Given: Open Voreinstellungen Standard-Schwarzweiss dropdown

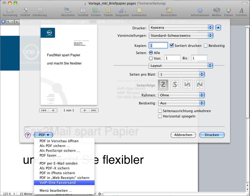Looking at the screenshot, I should click(x=181, y=35).
